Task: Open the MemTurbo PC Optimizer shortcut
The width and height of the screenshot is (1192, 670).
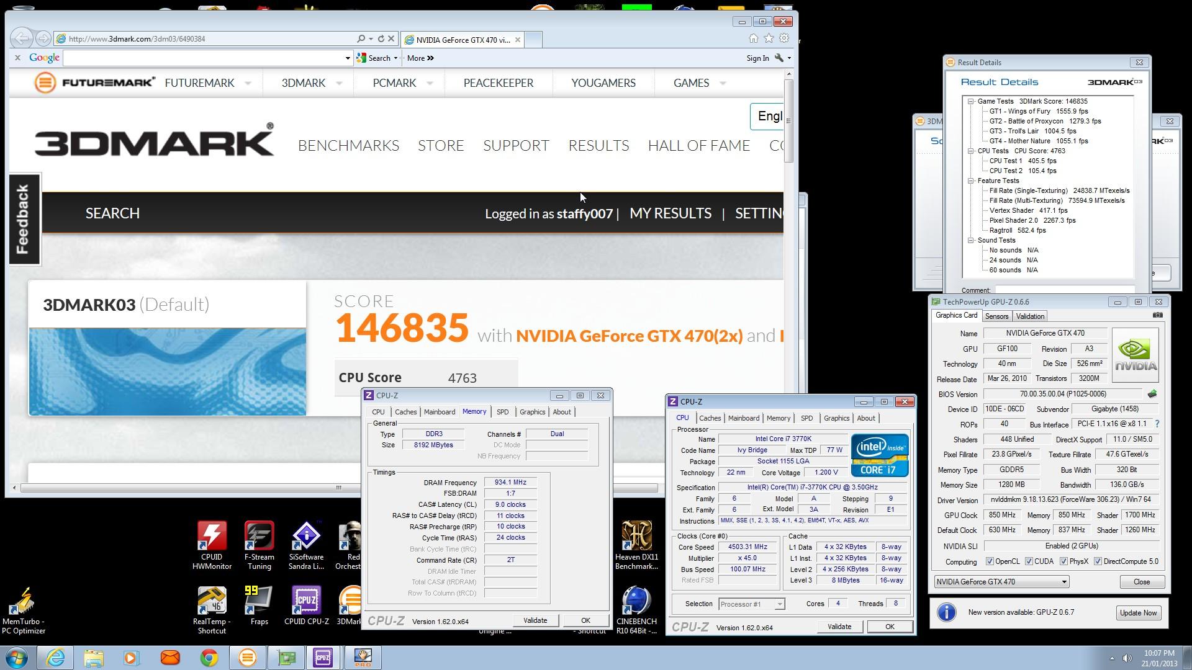Action: pyautogui.click(x=24, y=610)
